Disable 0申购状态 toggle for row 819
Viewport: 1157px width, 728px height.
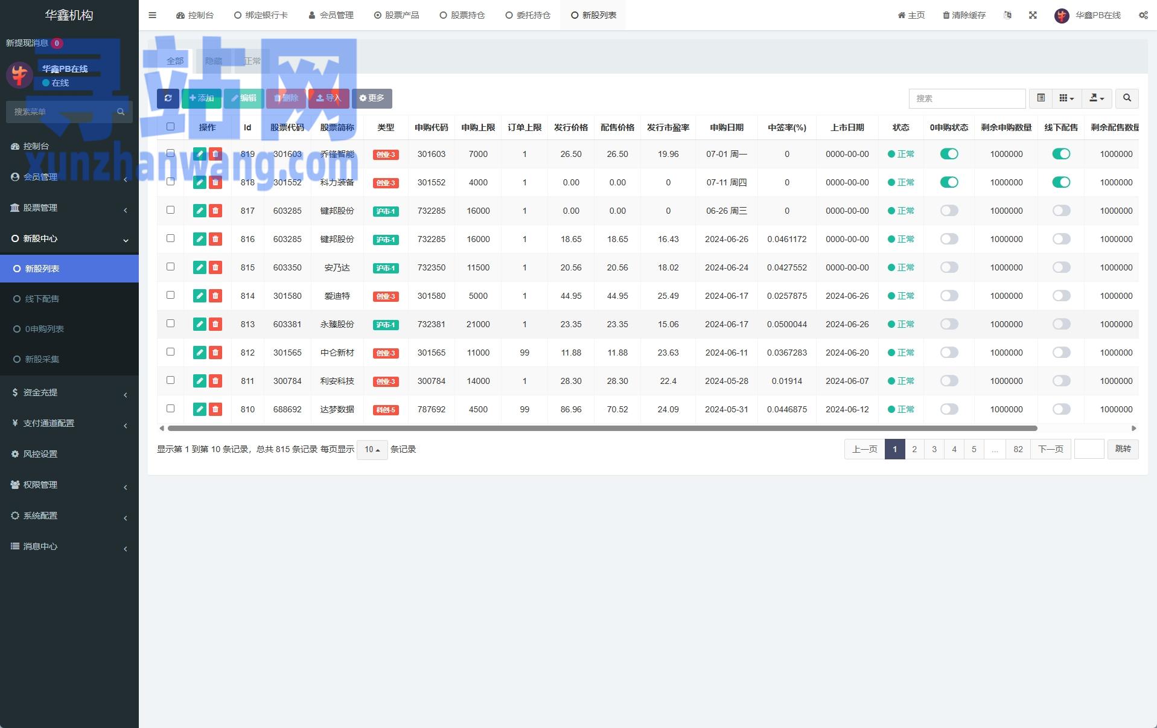pyautogui.click(x=949, y=154)
